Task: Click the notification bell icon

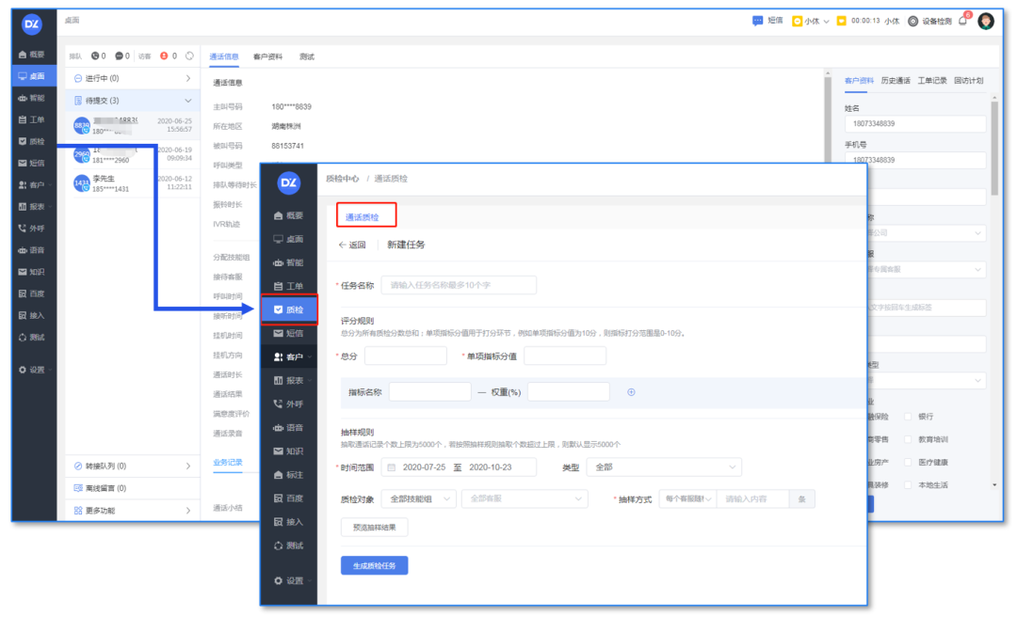Action: click(x=962, y=22)
